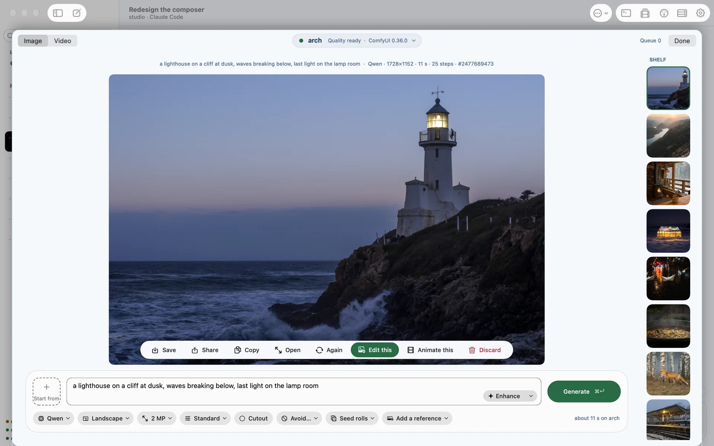The image size is (714, 446).
Task: Select the misty river valley thumbnail
Action: pyautogui.click(x=668, y=136)
